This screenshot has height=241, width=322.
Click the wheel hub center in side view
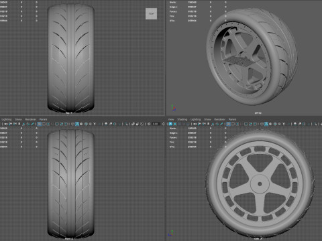point(260,184)
